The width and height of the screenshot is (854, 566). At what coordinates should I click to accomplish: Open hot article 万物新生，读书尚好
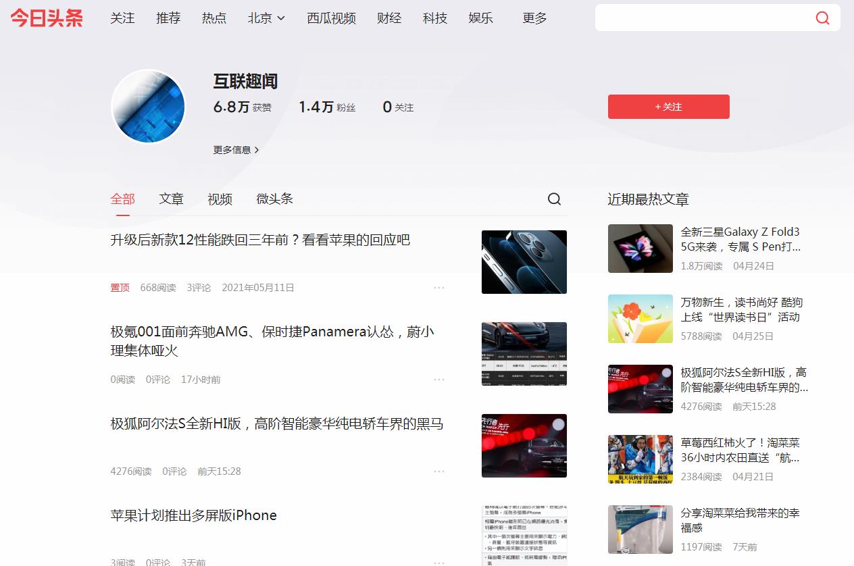pos(742,309)
